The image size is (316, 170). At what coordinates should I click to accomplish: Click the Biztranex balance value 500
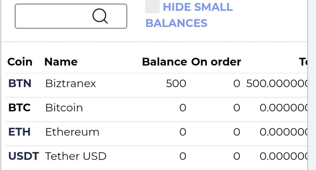(176, 84)
